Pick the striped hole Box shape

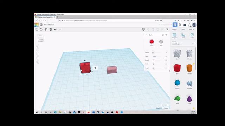[177, 54]
